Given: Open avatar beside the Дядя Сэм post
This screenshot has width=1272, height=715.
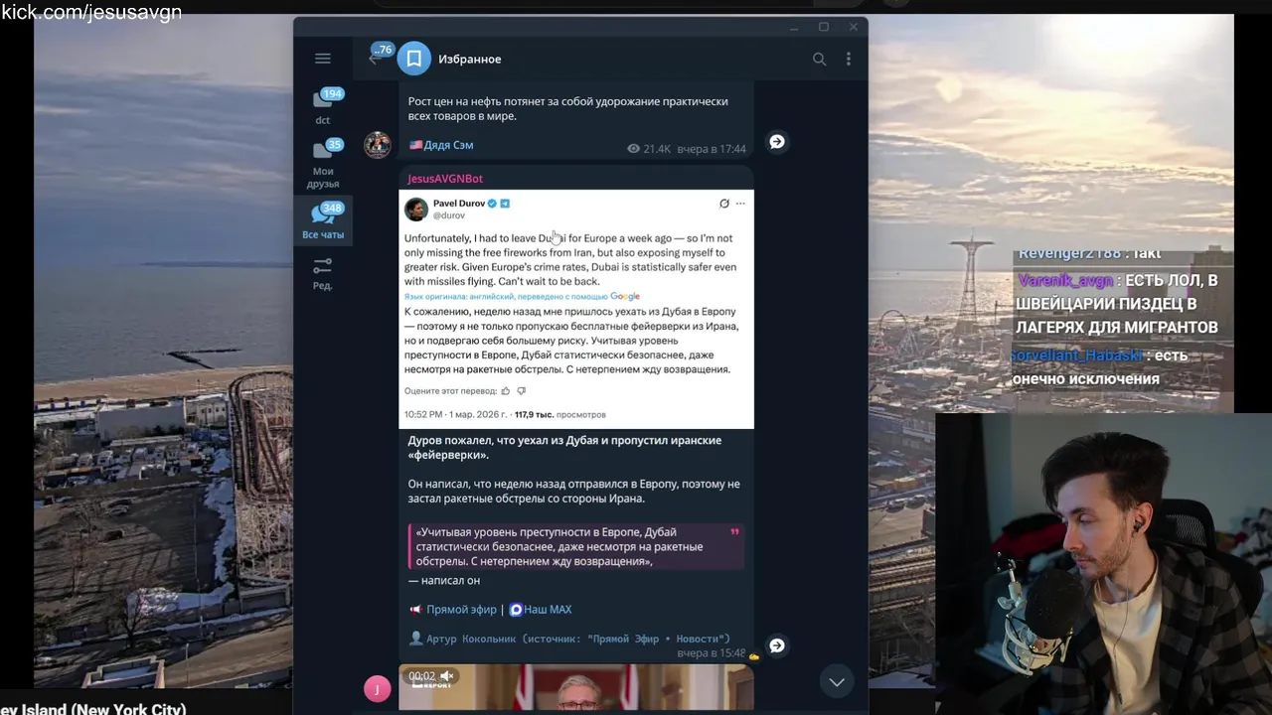Looking at the screenshot, I should [x=377, y=144].
